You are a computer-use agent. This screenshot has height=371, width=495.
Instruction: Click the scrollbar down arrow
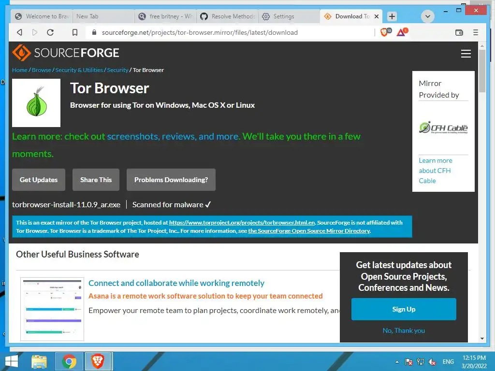coord(482,339)
